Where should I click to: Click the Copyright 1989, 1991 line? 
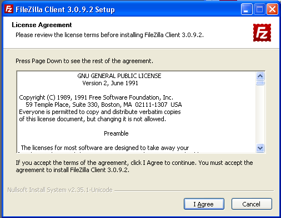96,97
